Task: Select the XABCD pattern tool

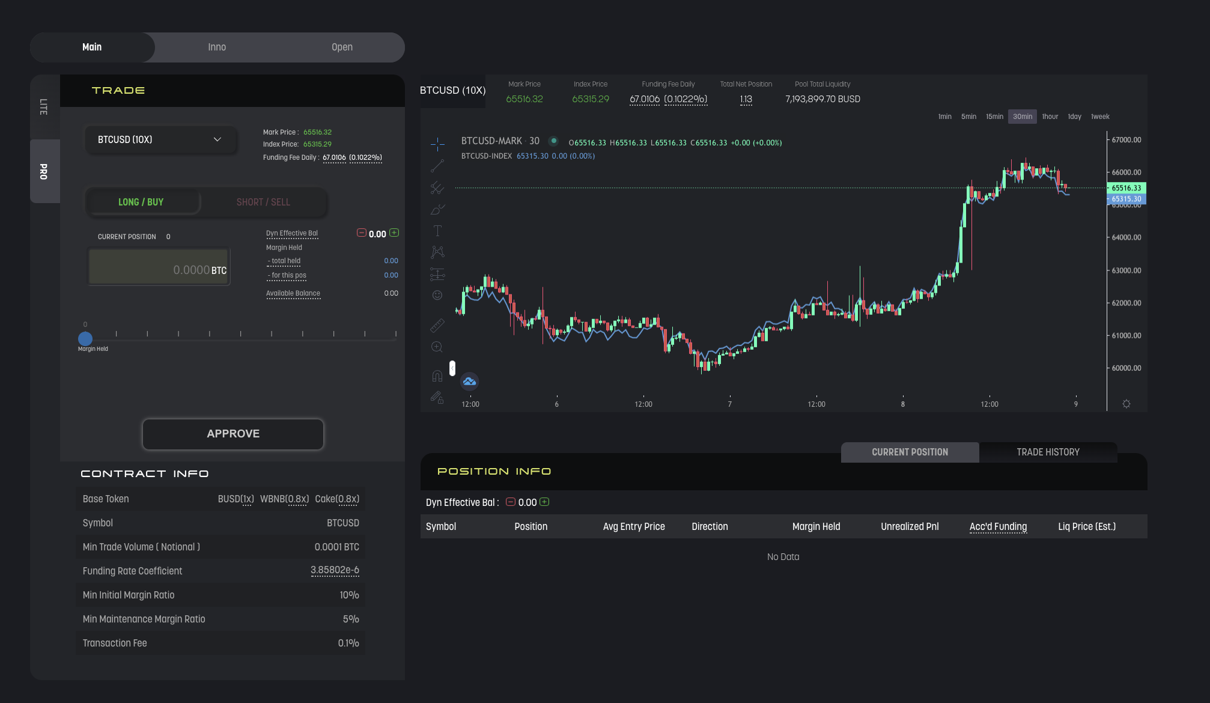Action: point(437,252)
